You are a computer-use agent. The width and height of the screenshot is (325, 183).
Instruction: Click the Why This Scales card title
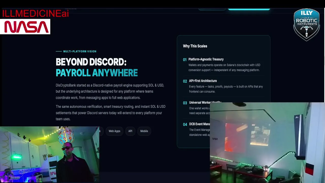195,46
